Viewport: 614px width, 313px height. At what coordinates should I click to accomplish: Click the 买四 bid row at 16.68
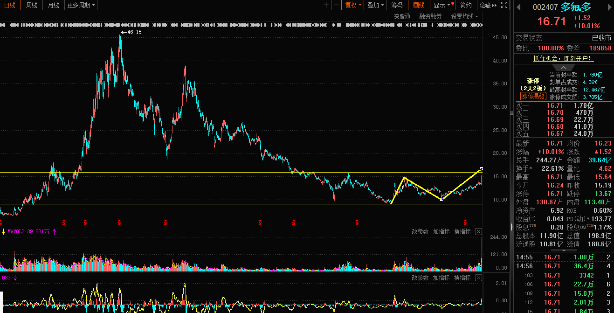tap(563, 126)
